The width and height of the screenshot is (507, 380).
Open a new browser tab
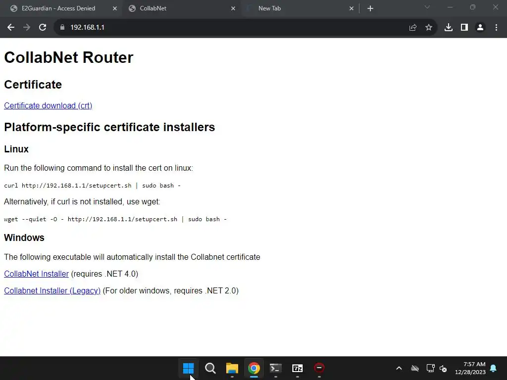[x=370, y=8]
